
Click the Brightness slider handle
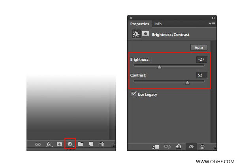click(x=159, y=67)
